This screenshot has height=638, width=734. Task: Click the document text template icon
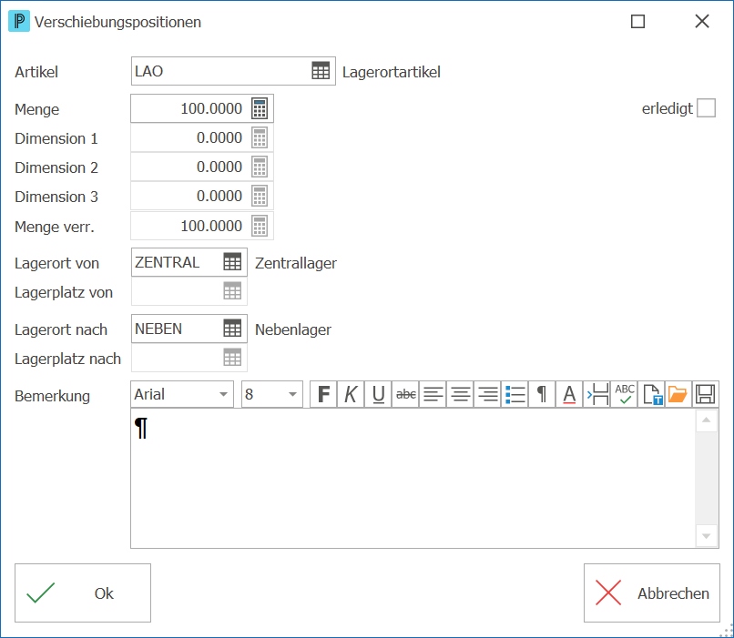(x=651, y=394)
